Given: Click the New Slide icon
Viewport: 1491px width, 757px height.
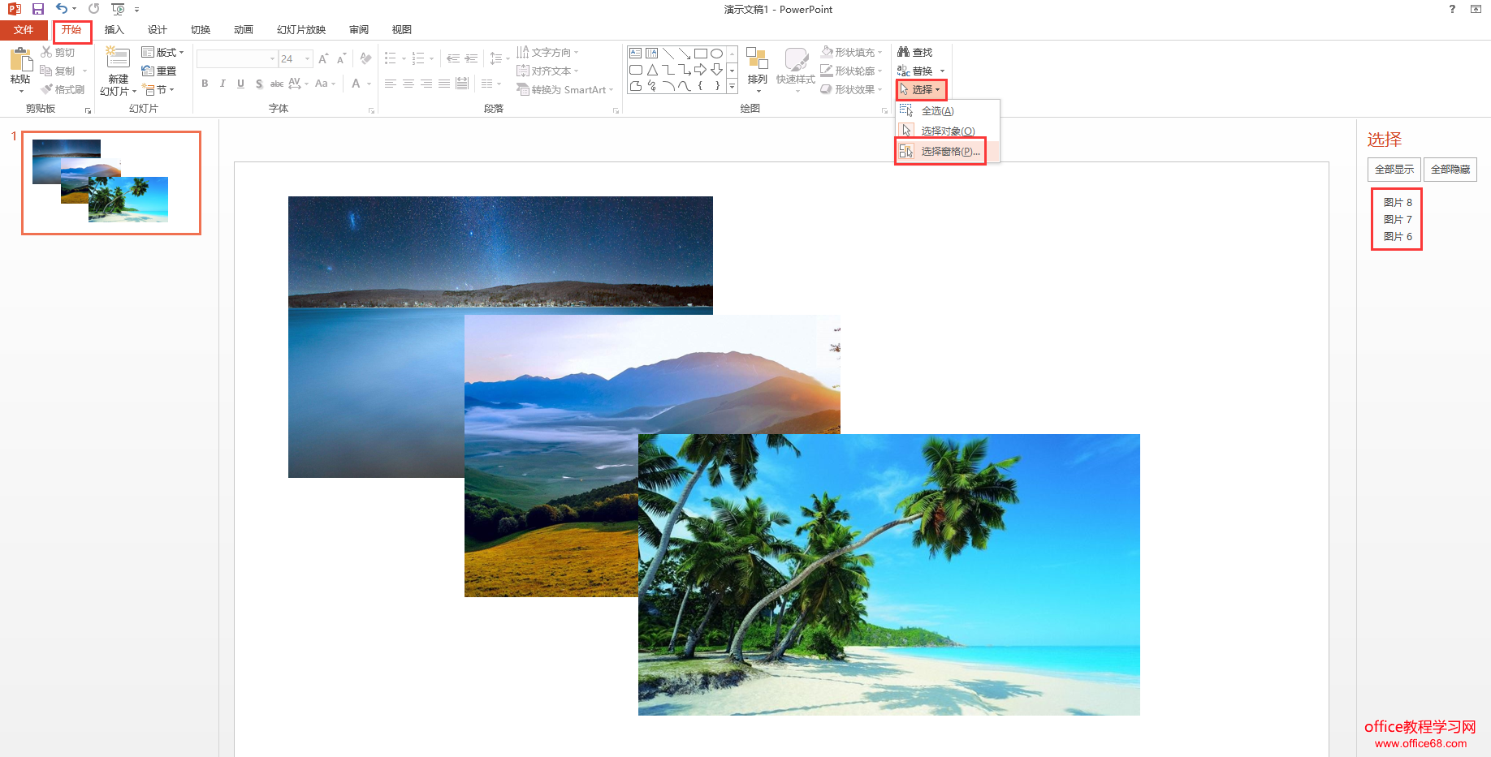Looking at the screenshot, I should [119, 60].
